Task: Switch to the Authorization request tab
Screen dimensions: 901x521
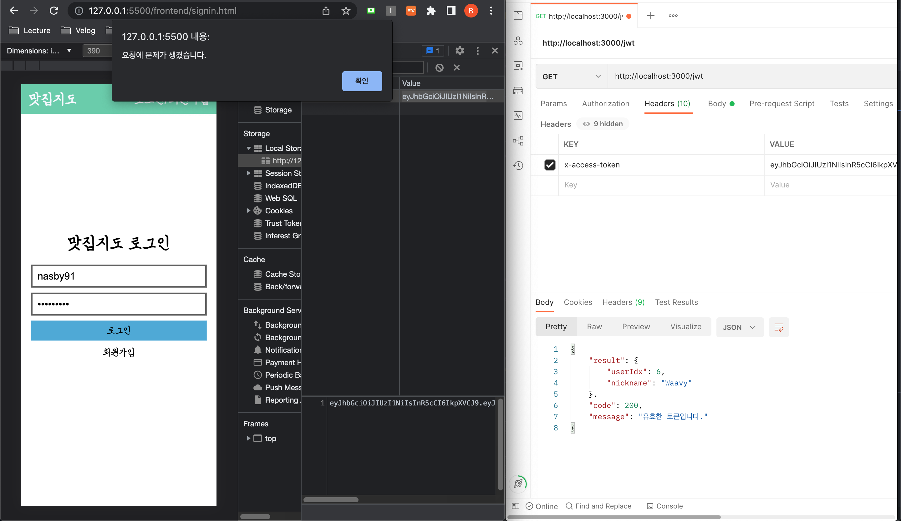Action: tap(605, 103)
